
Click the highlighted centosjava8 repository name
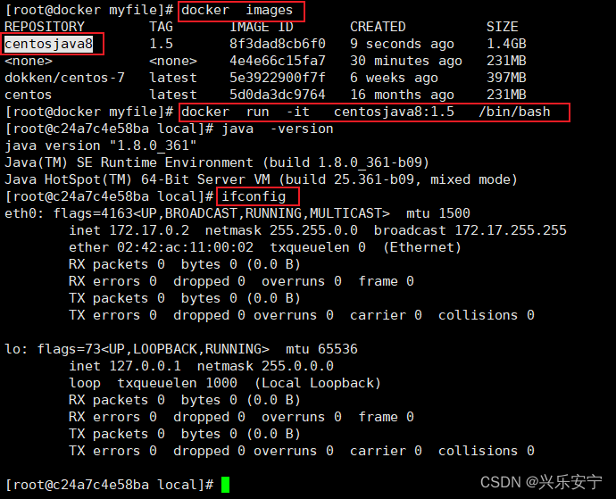(x=49, y=44)
